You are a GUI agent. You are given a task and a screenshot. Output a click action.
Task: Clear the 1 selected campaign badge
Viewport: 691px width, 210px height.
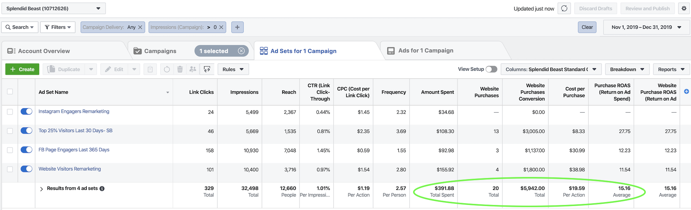point(241,51)
